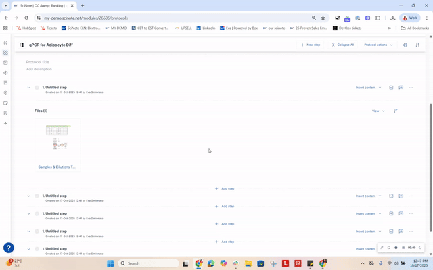
Task: Open comments on the first step
Action: tap(401, 88)
